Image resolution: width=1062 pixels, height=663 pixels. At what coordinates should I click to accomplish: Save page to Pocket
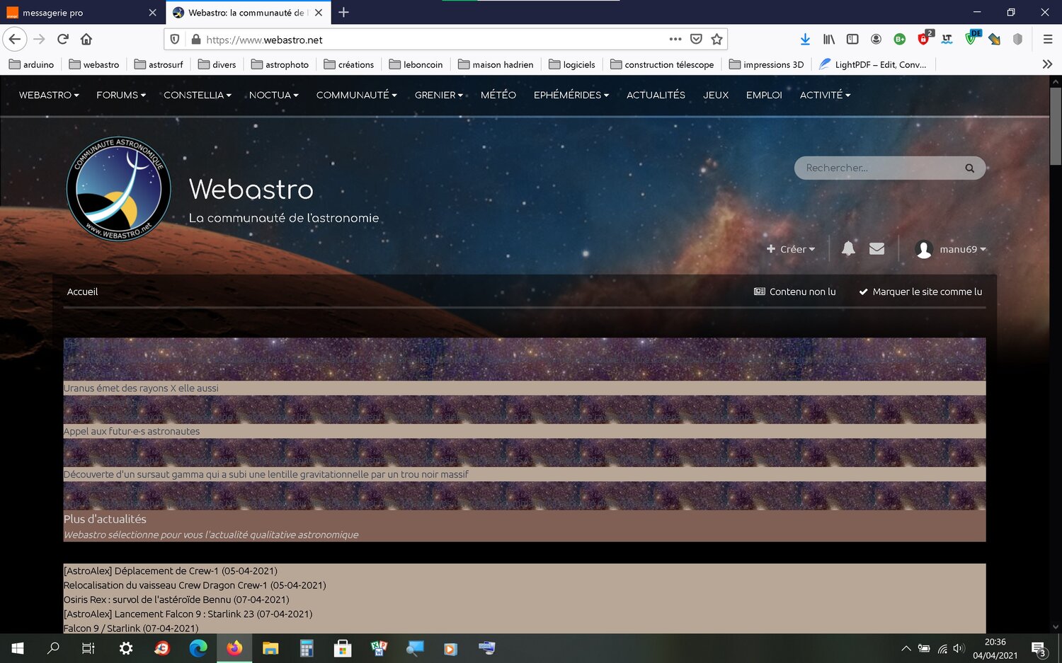pos(696,39)
